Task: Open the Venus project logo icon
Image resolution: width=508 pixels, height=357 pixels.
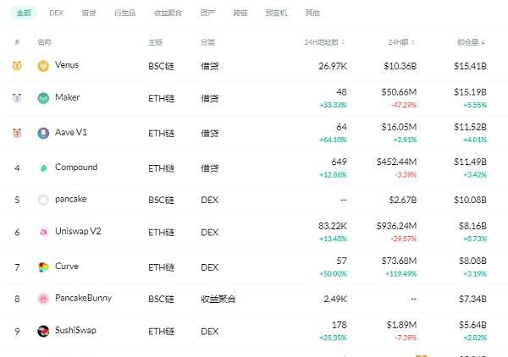Action: (x=43, y=66)
